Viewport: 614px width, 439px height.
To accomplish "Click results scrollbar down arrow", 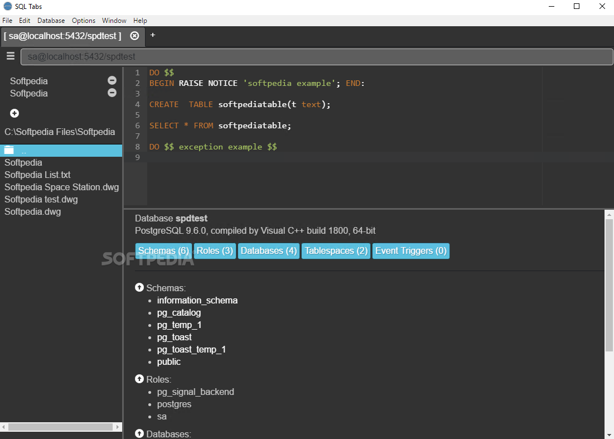I will [609, 435].
